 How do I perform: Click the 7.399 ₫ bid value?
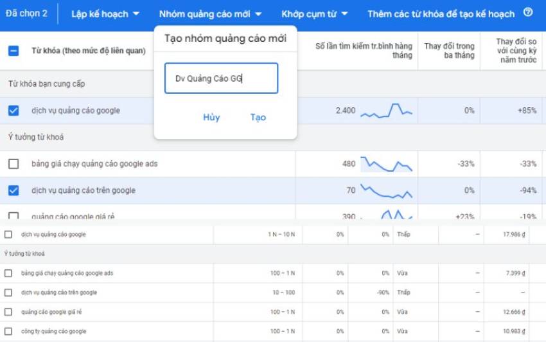pyautogui.click(x=515, y=273)
